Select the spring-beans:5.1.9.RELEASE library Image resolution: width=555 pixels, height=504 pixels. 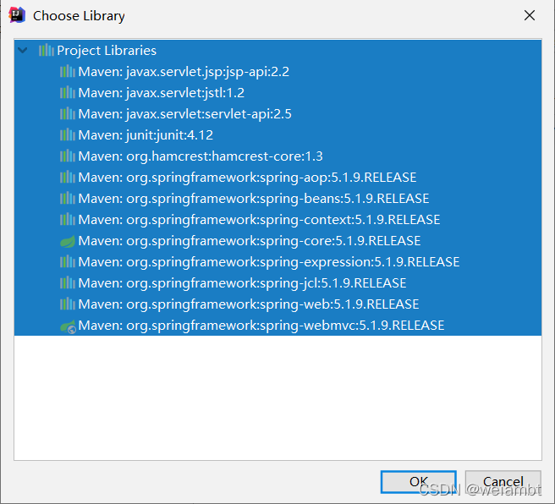point(277,199)
